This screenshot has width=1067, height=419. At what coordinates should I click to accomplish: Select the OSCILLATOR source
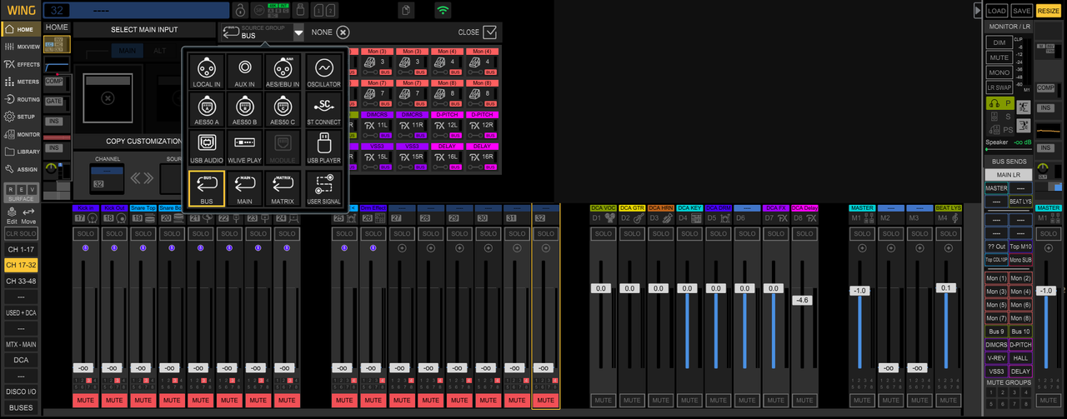tap(323, 72)
